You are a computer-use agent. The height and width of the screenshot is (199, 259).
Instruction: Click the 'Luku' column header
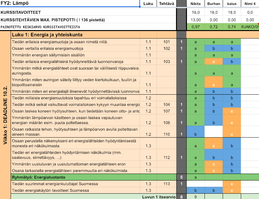148,4
